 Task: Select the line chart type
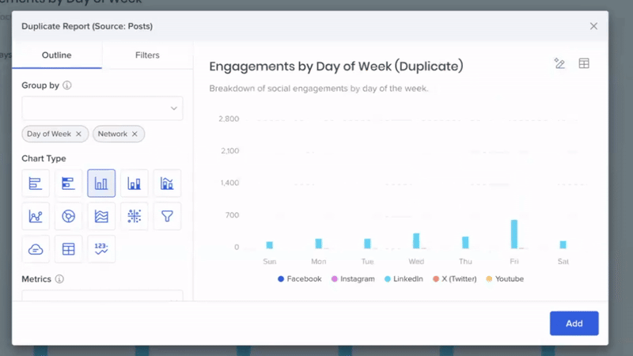(x=36, y=216)
